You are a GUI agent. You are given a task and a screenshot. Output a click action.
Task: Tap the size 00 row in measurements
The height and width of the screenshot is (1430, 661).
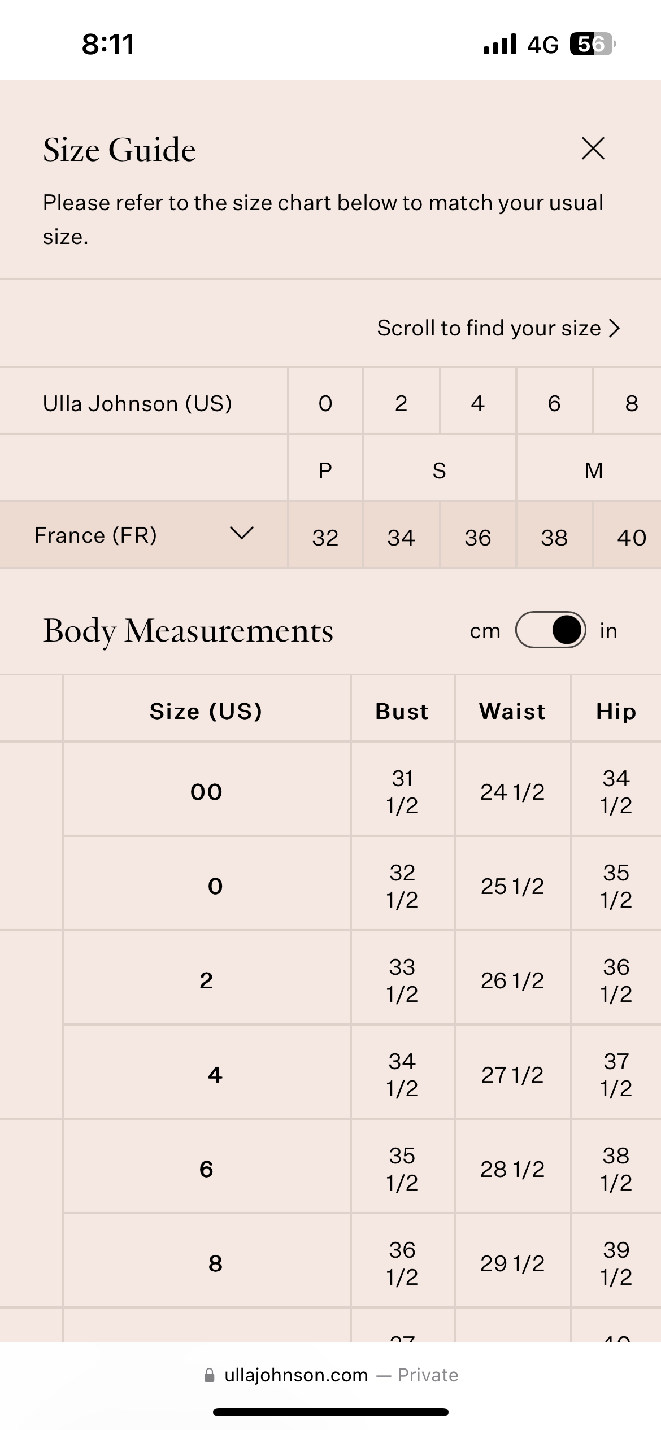tap(206, 792)
